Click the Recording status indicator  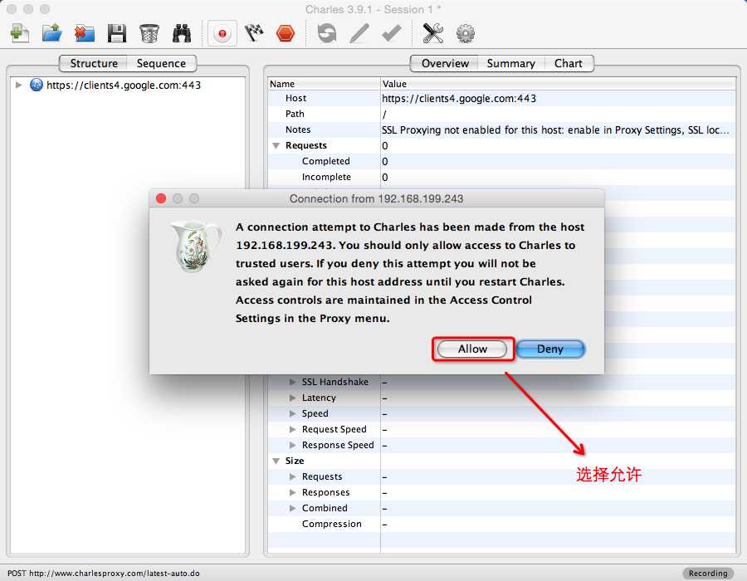tap(708, 573)
